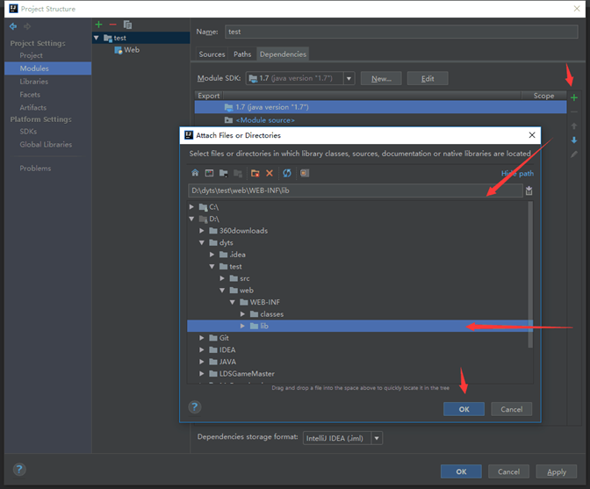Click the Edit SDK button
Viewport: 590px width, 489px height.
428,79
